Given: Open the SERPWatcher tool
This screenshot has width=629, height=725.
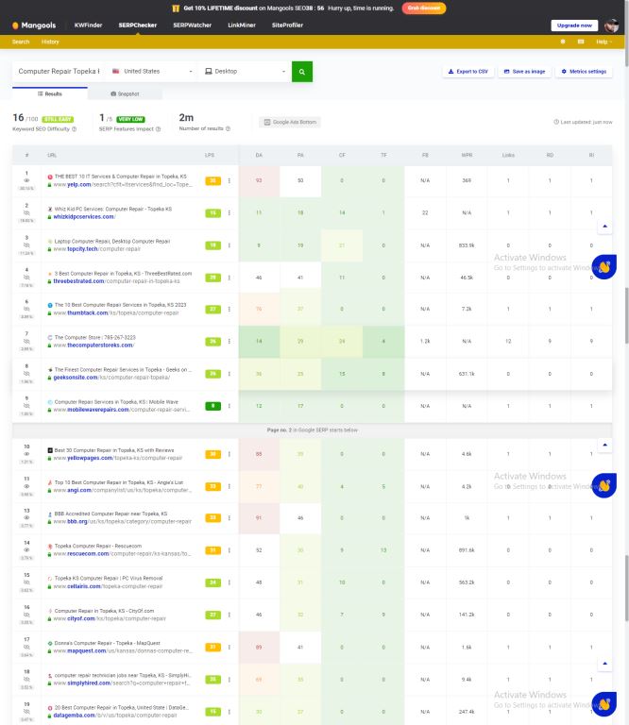Looking at the screenshot, I should (x=192, y=25).
